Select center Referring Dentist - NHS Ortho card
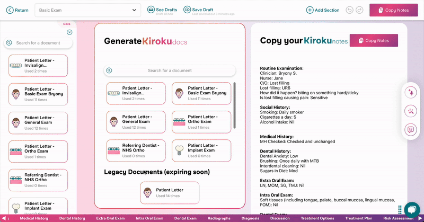424x222 pixels. [x=136, y=150]
